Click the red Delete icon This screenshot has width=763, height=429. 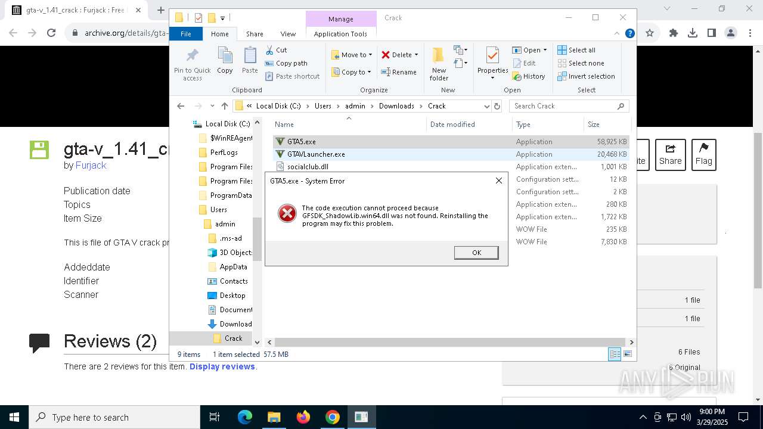coord(386,55)
